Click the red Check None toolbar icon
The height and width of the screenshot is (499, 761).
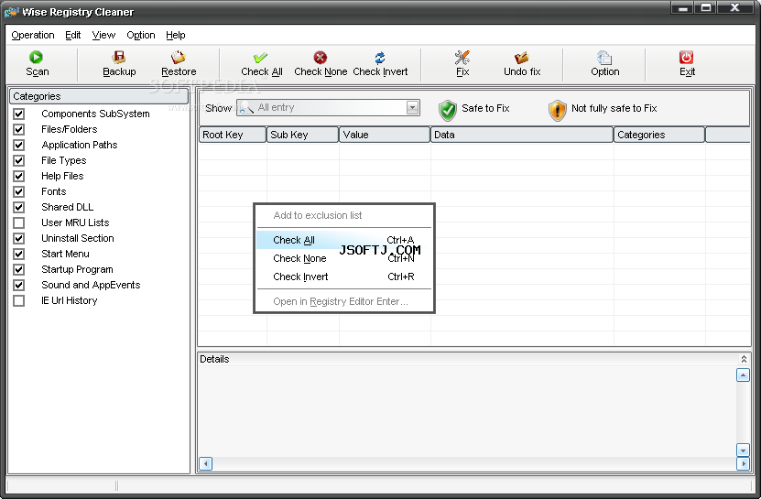coord(321,58)
